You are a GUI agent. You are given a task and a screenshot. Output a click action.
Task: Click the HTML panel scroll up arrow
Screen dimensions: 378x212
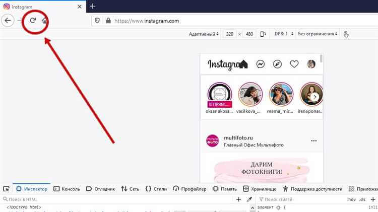click(253, 207)
